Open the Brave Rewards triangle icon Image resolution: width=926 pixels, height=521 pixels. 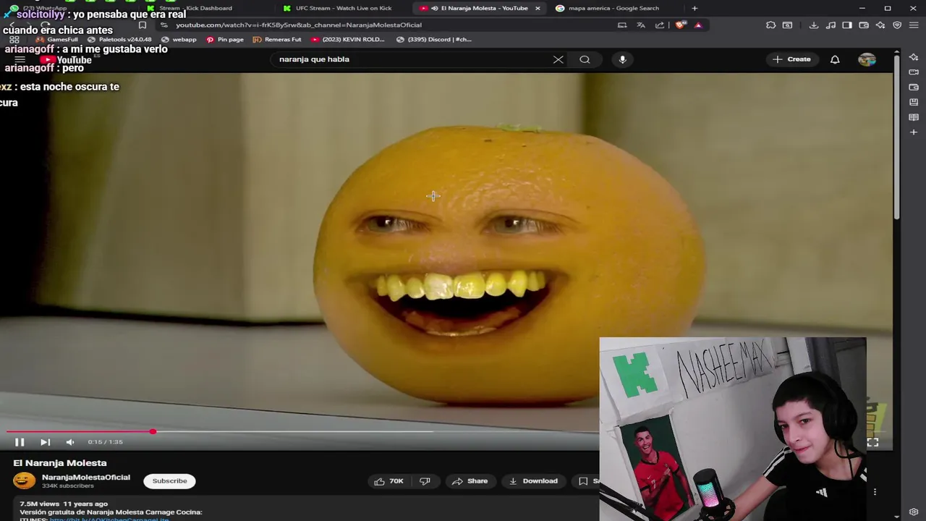[x=698, y=25]
